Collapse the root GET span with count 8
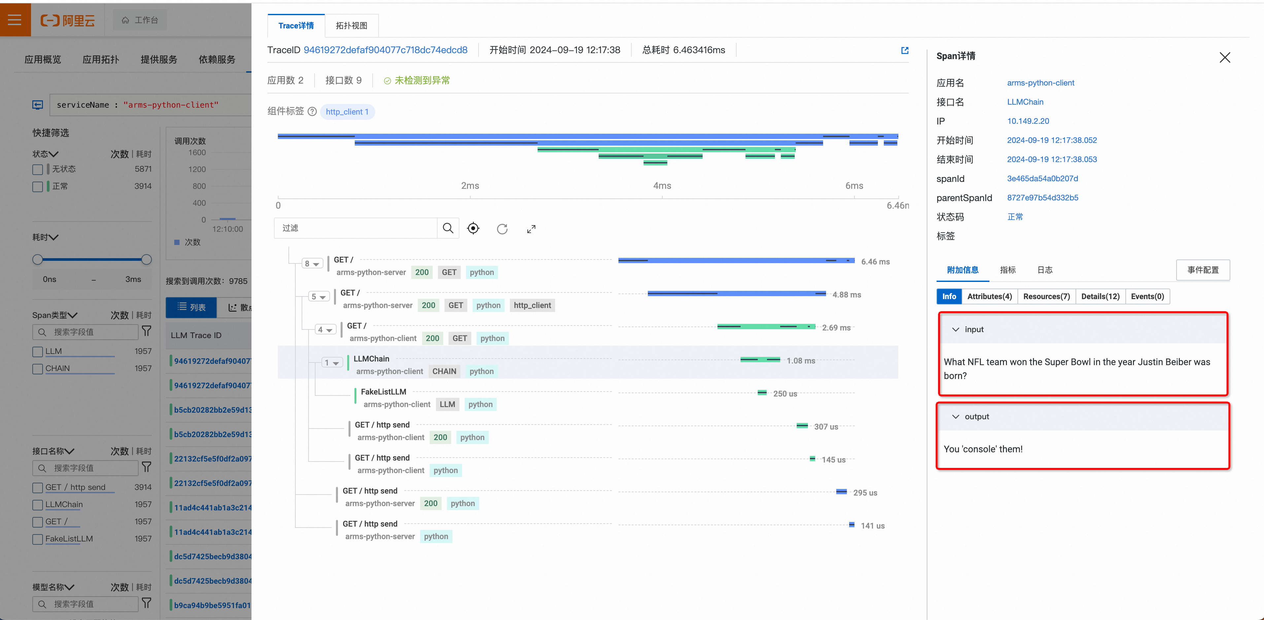 312,263
